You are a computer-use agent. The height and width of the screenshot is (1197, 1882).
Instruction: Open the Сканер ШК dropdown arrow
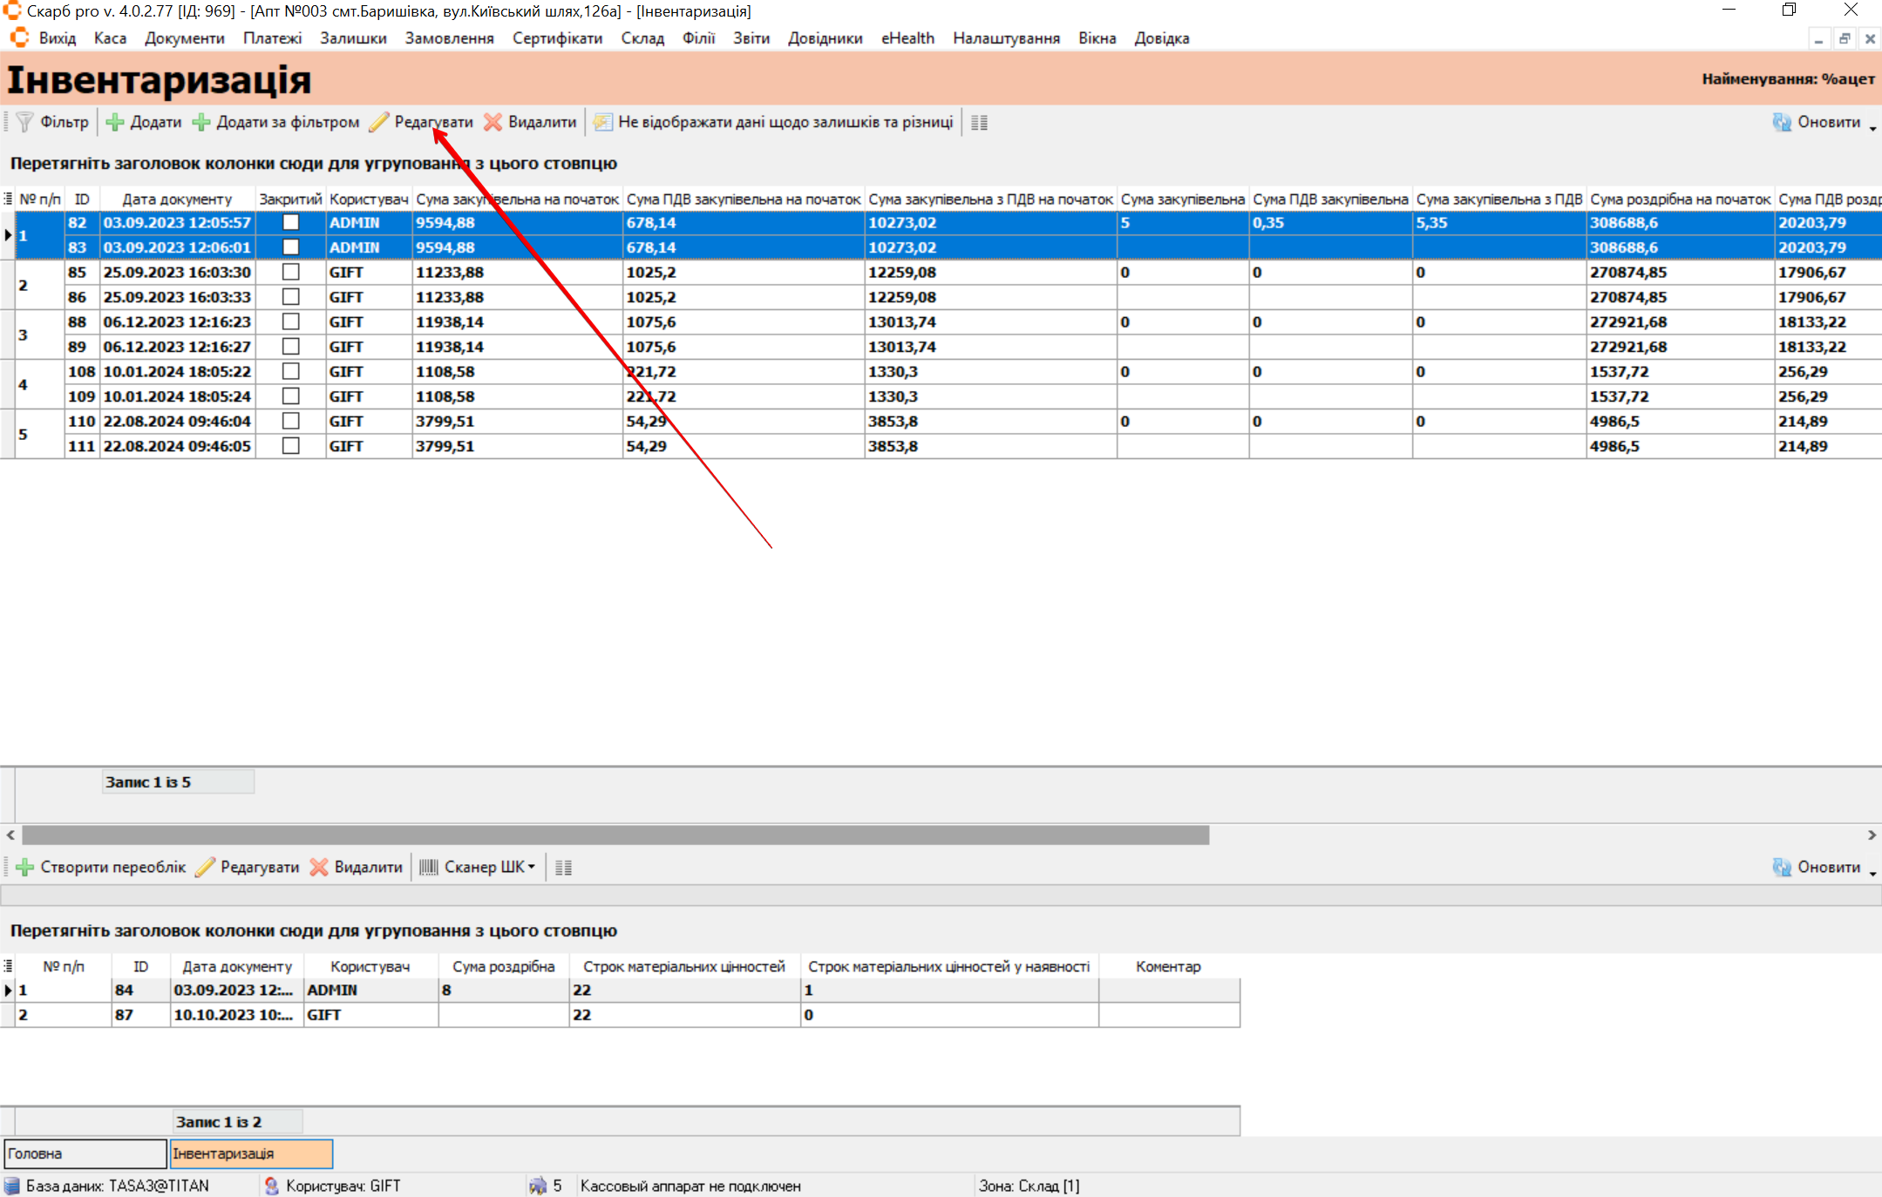click(532, 867)
